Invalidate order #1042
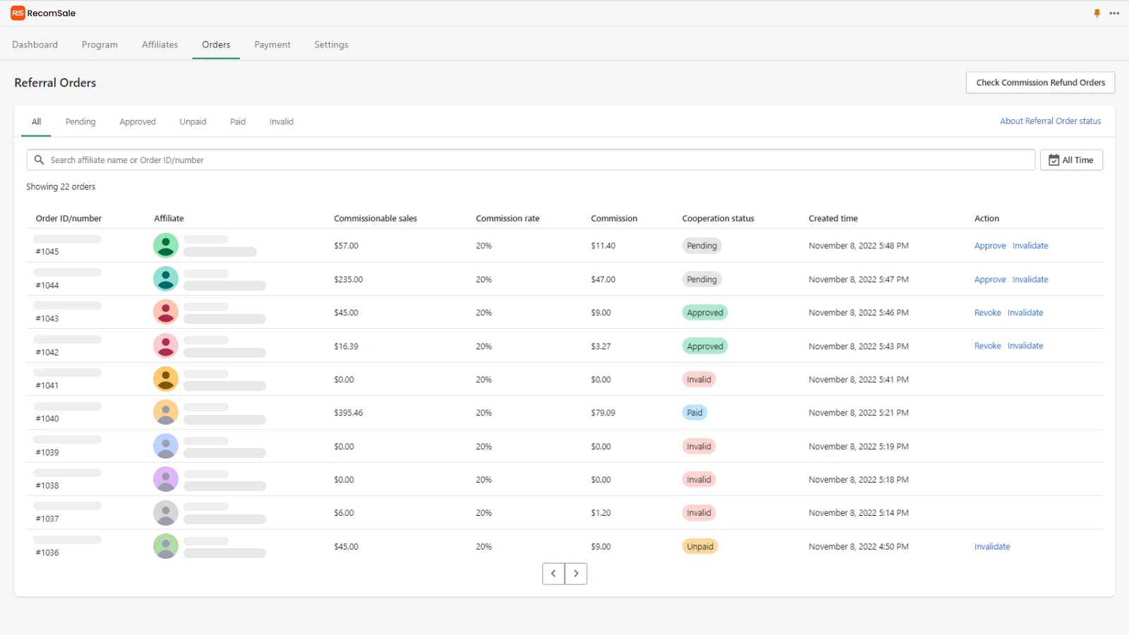This screenshot has height=635, width=1129. [x=1025, y=346]
